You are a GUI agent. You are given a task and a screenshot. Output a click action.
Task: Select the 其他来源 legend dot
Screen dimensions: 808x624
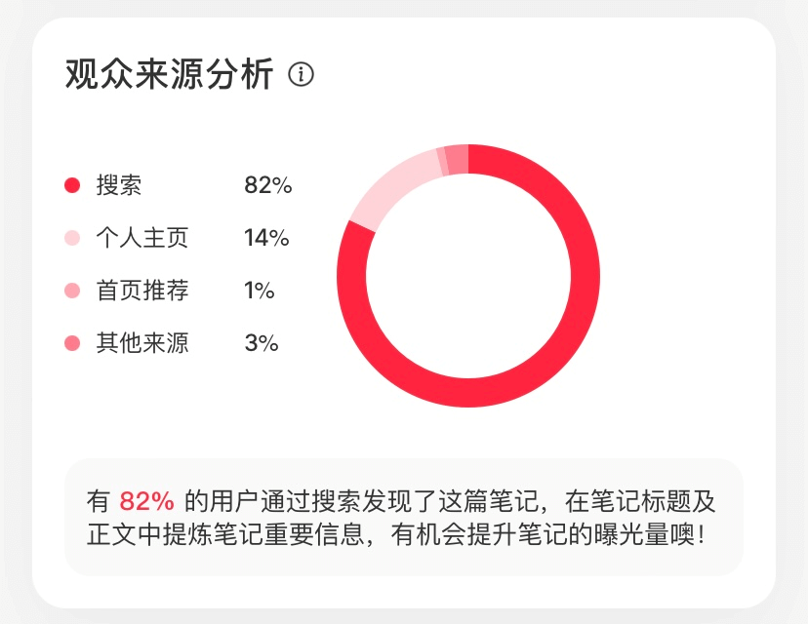pyautogui.click(x=72, y=343)
